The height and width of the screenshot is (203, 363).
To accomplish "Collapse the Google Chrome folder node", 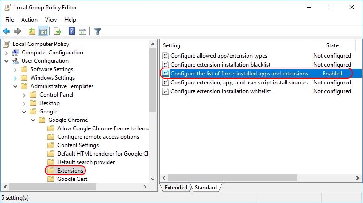I will [x=33, y=120].
